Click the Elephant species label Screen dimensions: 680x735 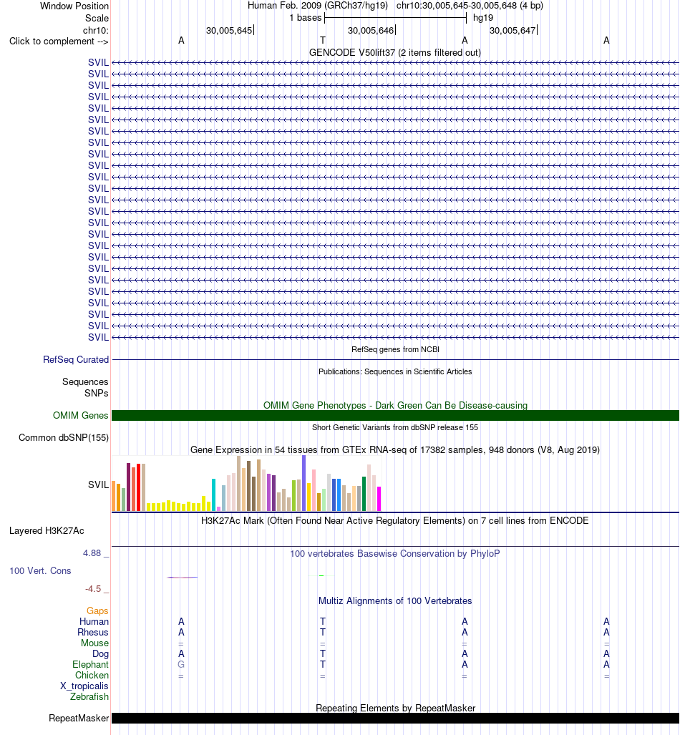point(90,665)
